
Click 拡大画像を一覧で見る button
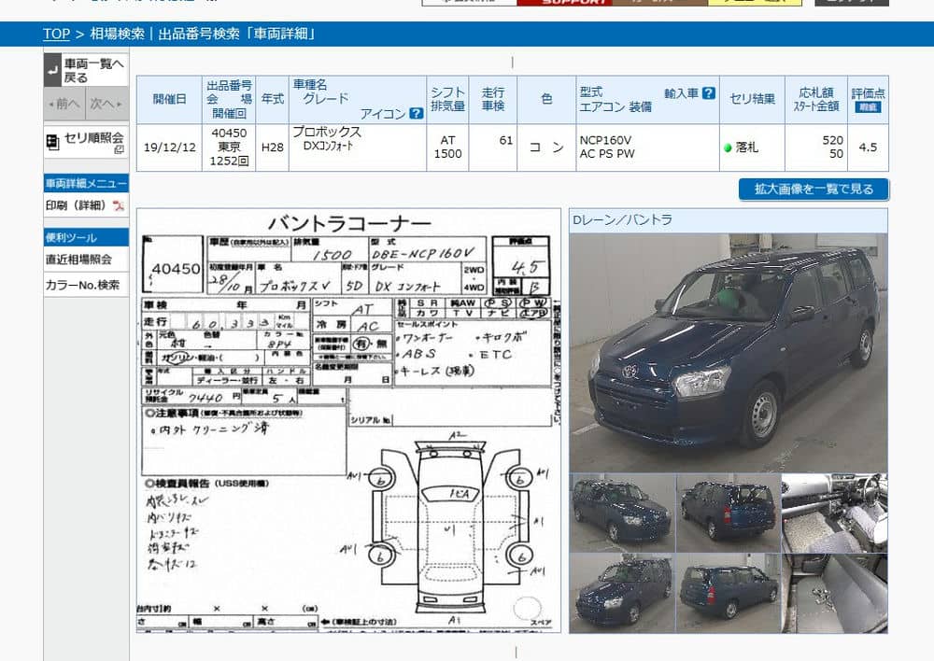[813, 190]
